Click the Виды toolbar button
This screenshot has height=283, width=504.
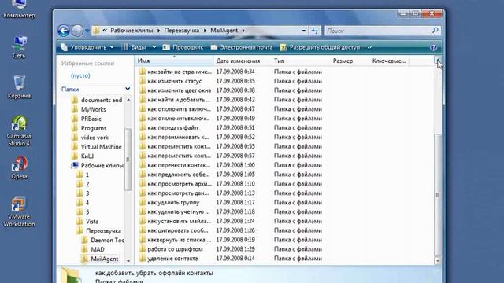pos(135,47)
